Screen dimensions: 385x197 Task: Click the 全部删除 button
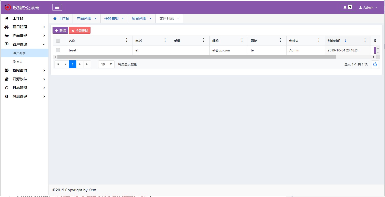[79, 30]
